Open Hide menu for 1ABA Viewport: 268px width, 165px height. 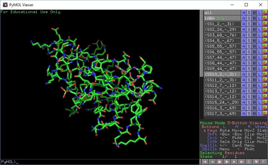coord(254,18)
